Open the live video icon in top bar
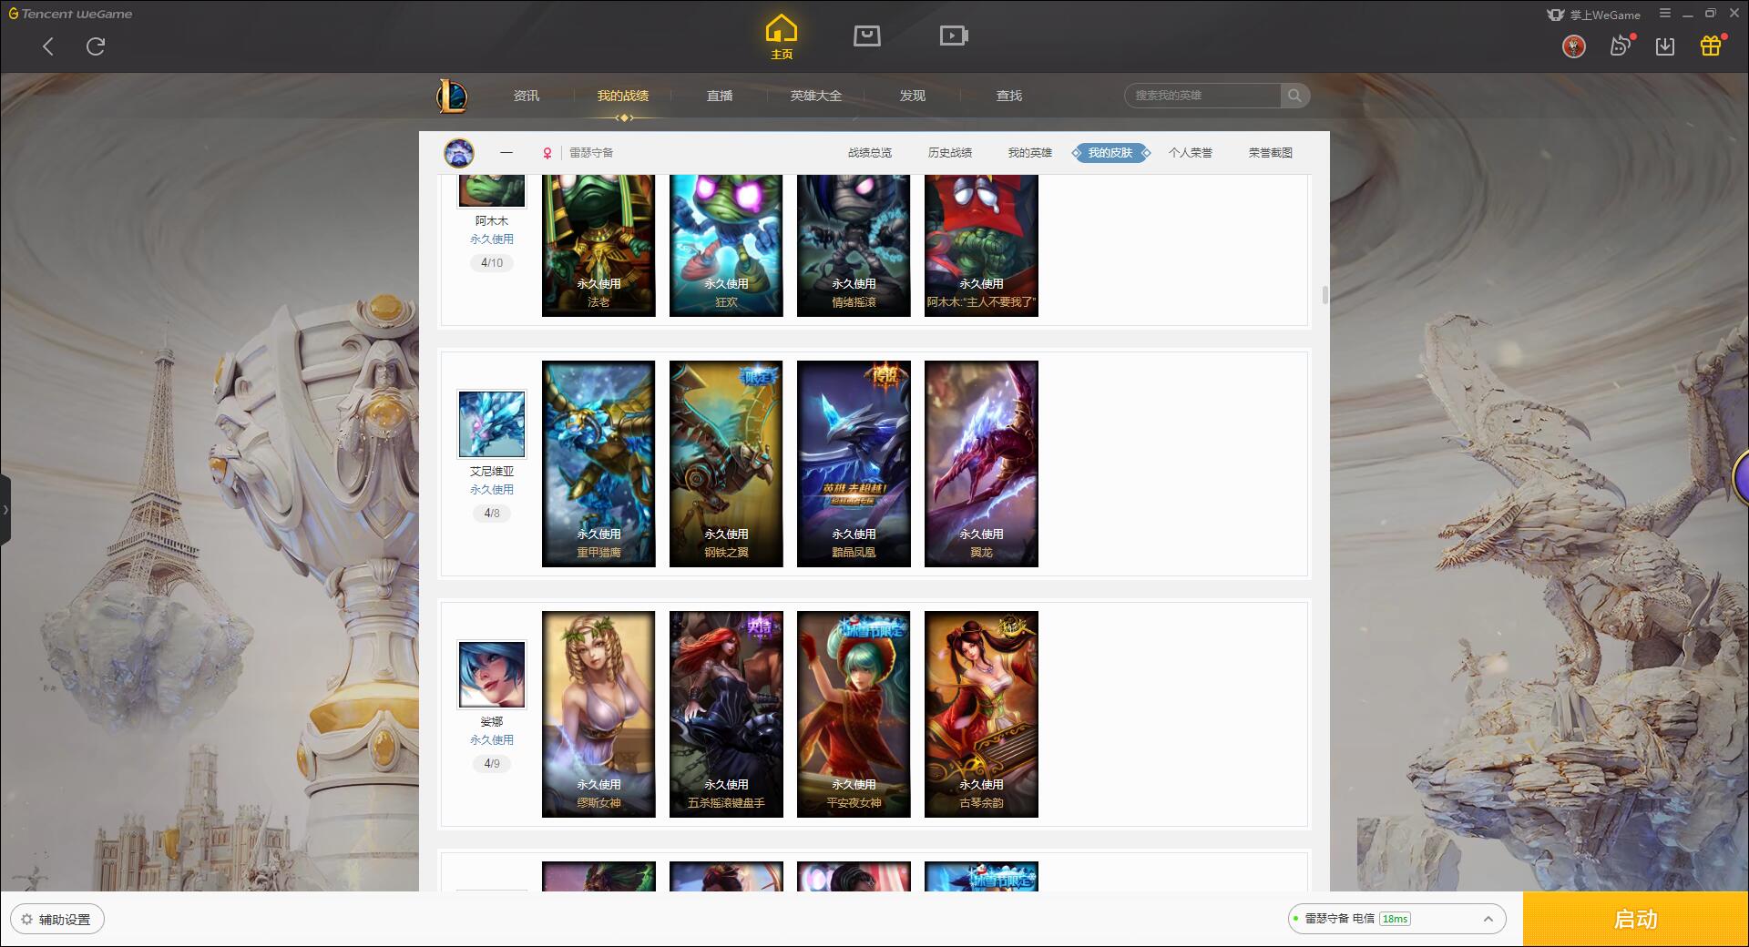 954,36
